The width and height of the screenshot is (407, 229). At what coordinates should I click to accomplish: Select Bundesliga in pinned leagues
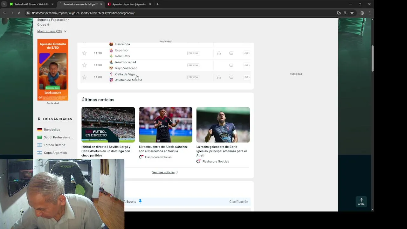52,129
